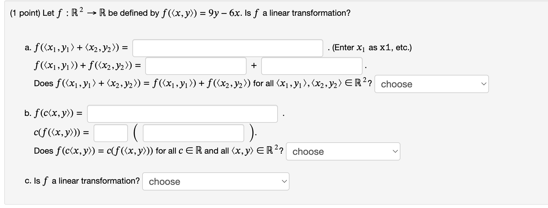Viewport: 548px width, 208px height.
Task: Open the choose dropdown for part b scalar question
Action: click(x=343, y=152)
